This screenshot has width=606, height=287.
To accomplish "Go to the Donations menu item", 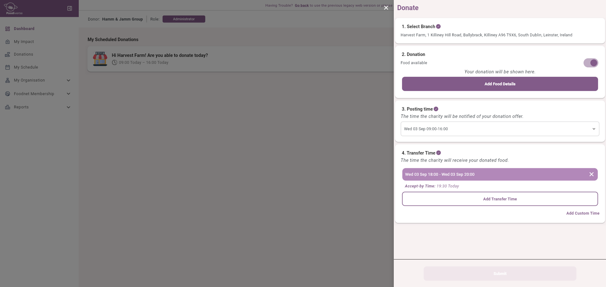I will (23, 54).
